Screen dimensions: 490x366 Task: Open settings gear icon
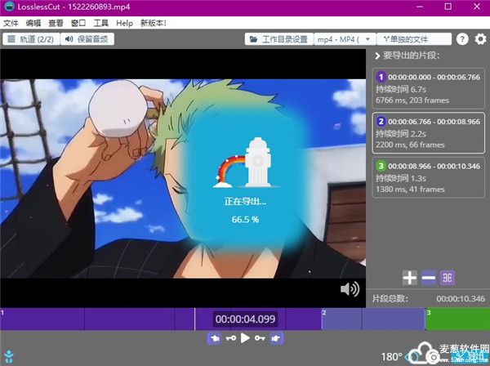click(x=481, y=39)
